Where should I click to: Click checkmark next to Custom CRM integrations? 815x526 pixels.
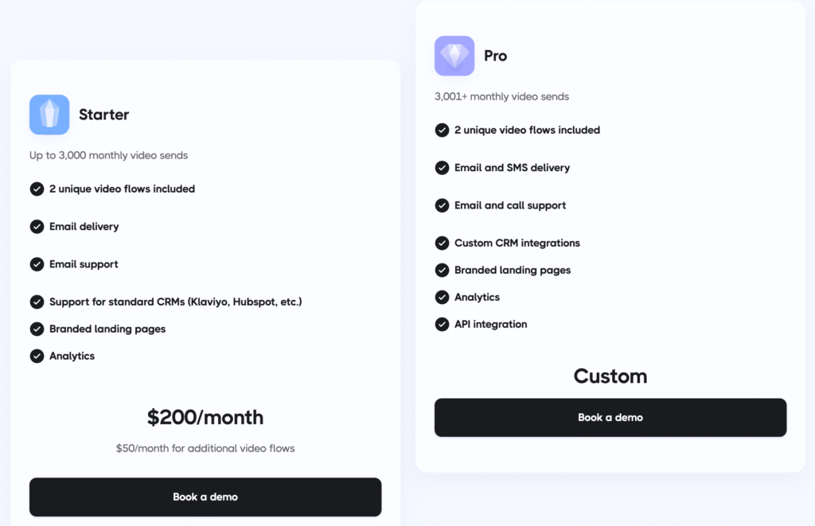click(442, 243)
